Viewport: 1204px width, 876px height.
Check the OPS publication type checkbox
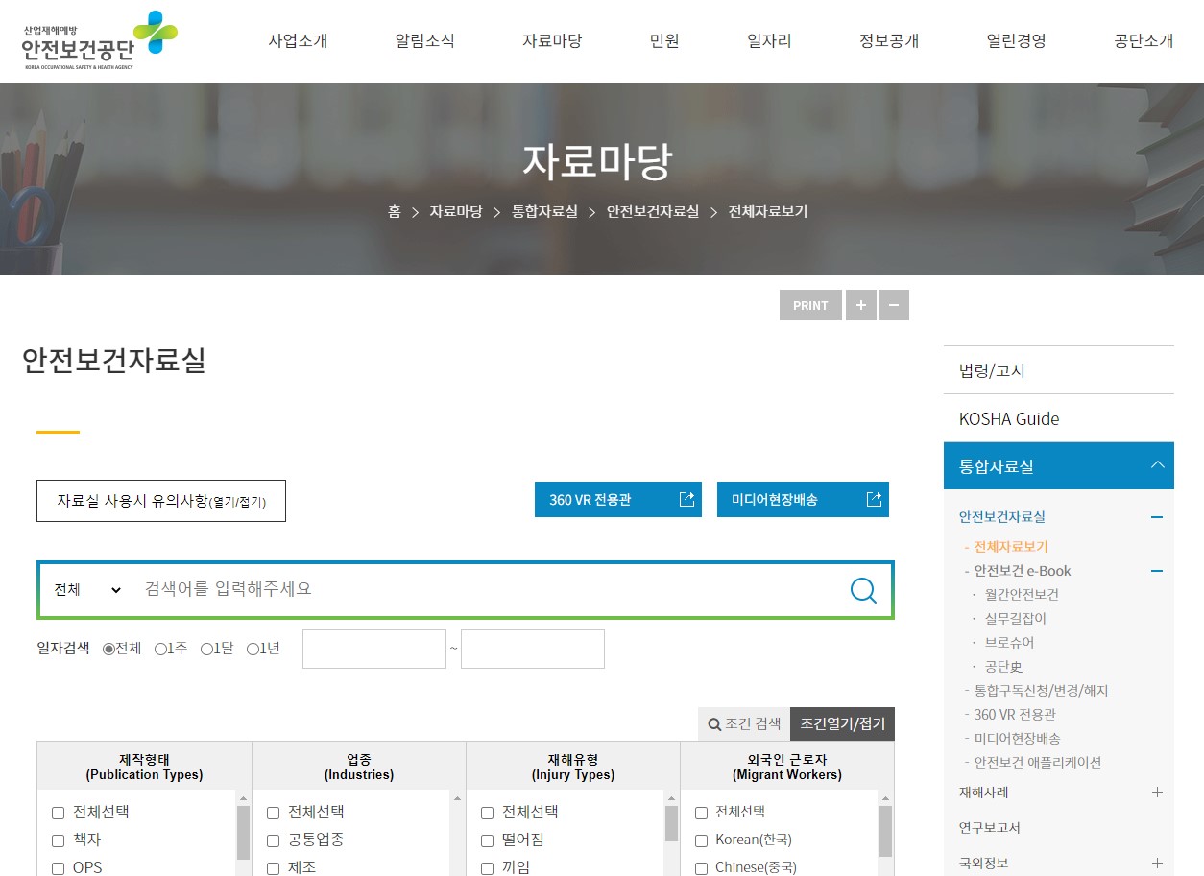coord(59,868)
